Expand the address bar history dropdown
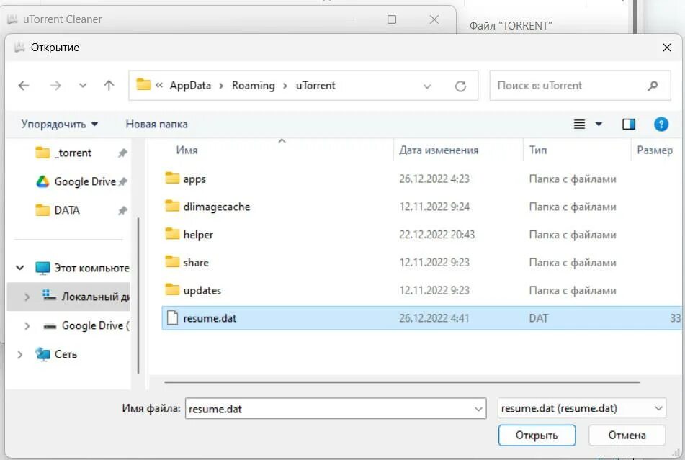The width and height of the screenshot is (685, 460). (x=427, y=86)
